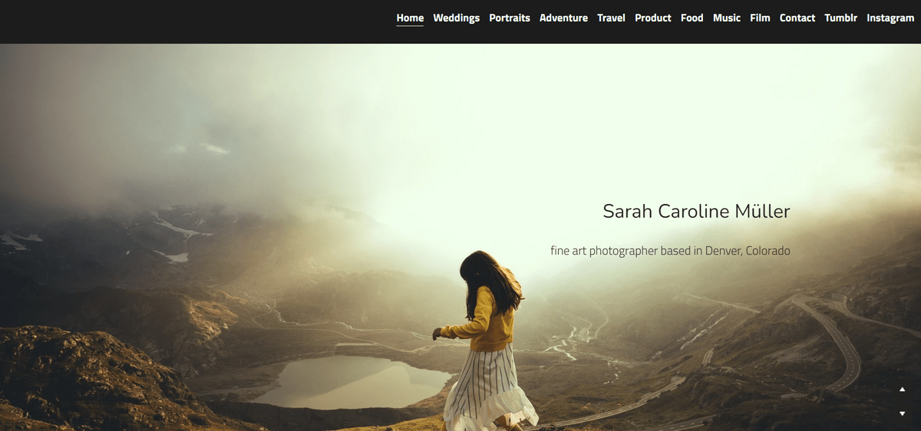921x431 pixels.
Task: Follow the Tumblr link
Action: click(840, 18)
